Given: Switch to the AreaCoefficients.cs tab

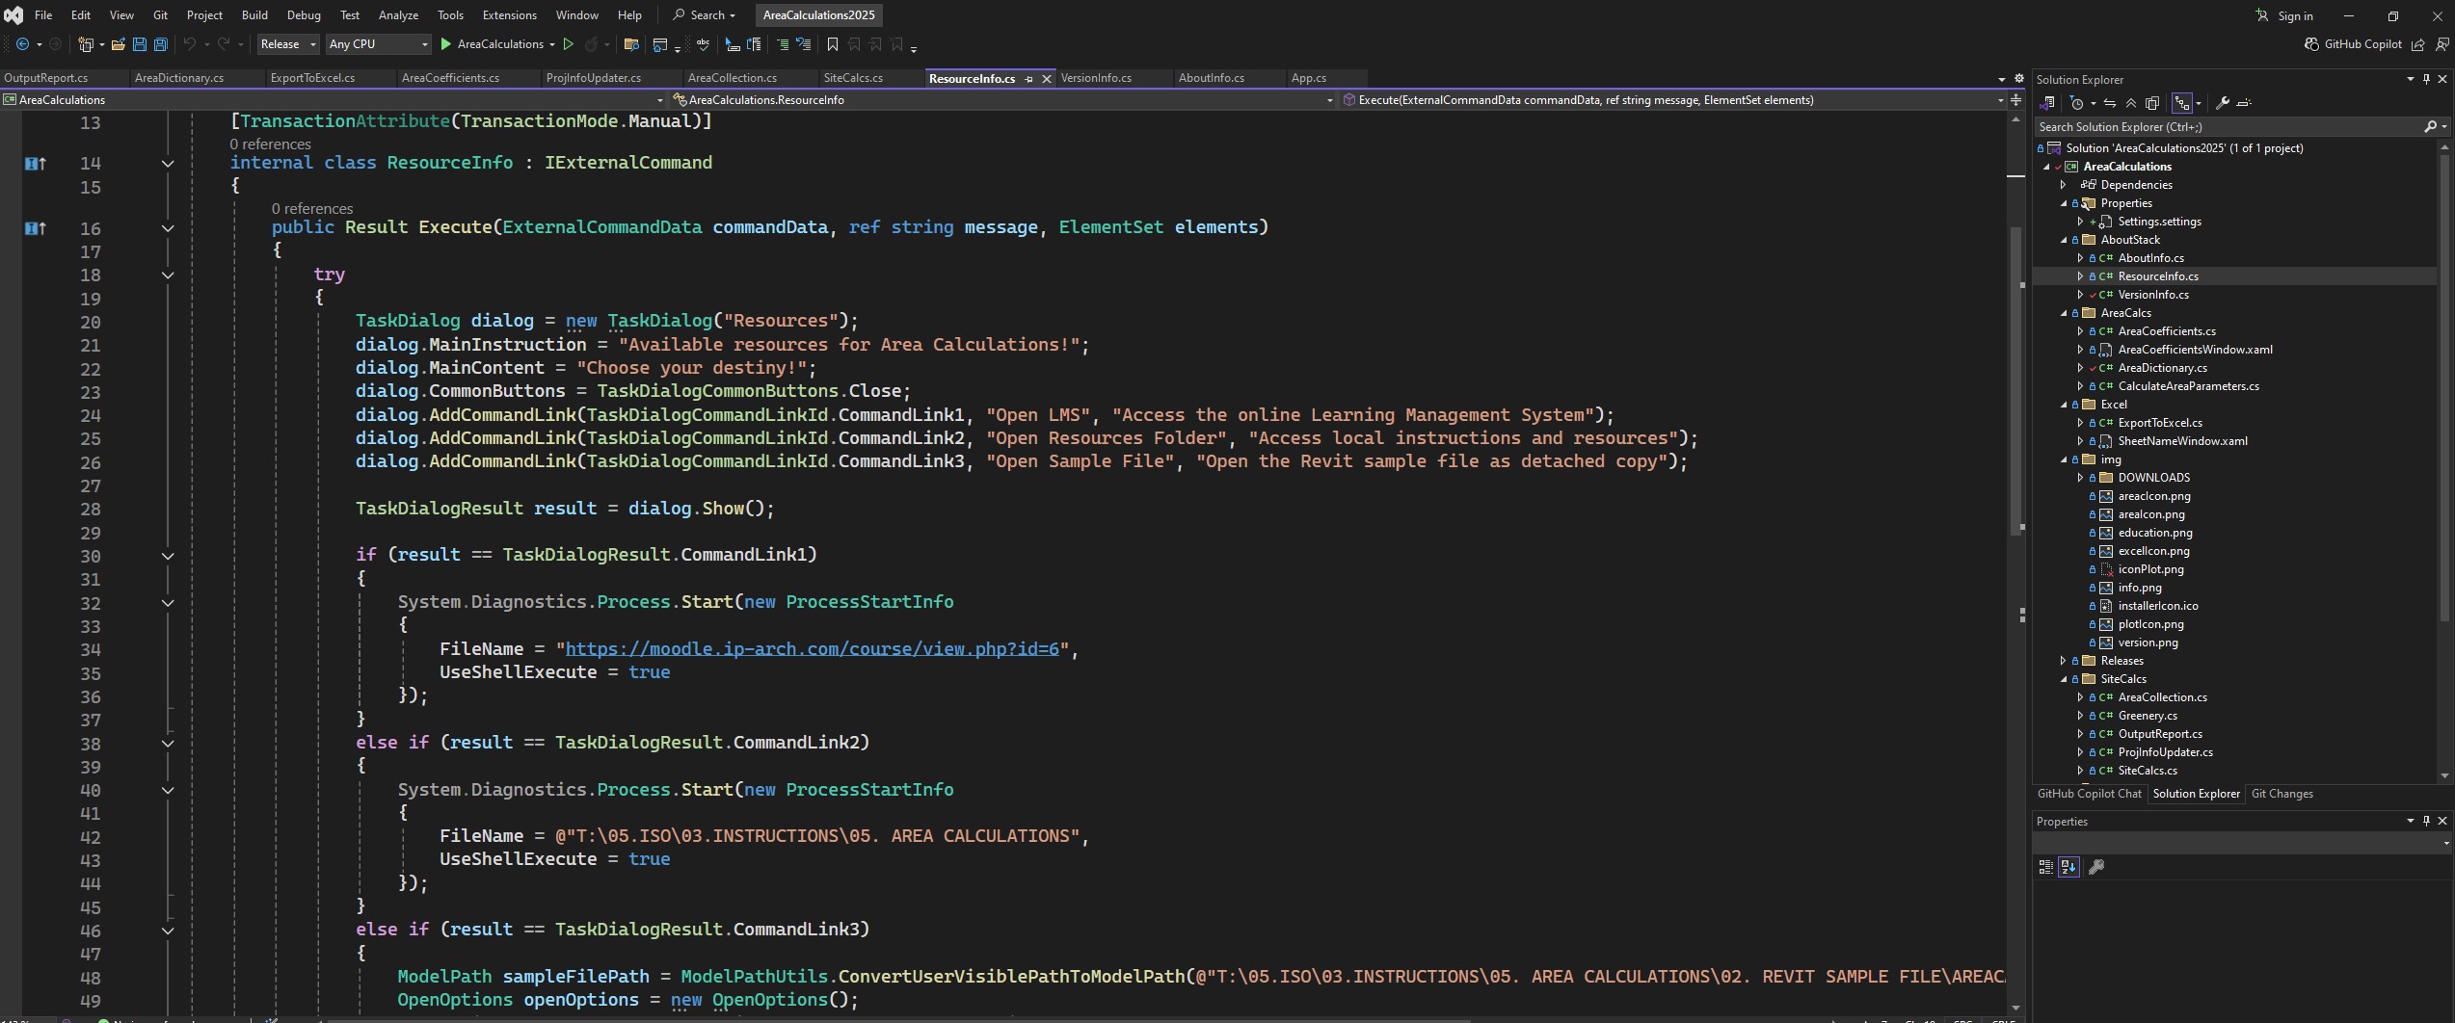Looking at the screenshot, I should pos(450,78).
